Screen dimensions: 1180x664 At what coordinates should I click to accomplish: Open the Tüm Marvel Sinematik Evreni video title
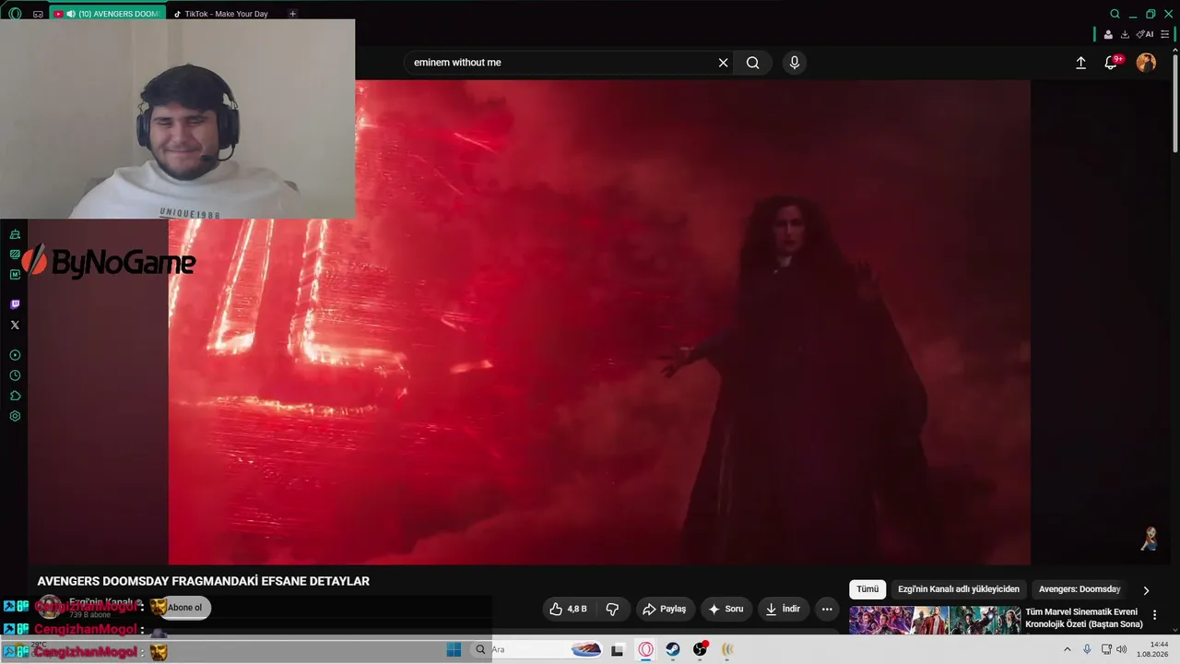click(1084, 618)
